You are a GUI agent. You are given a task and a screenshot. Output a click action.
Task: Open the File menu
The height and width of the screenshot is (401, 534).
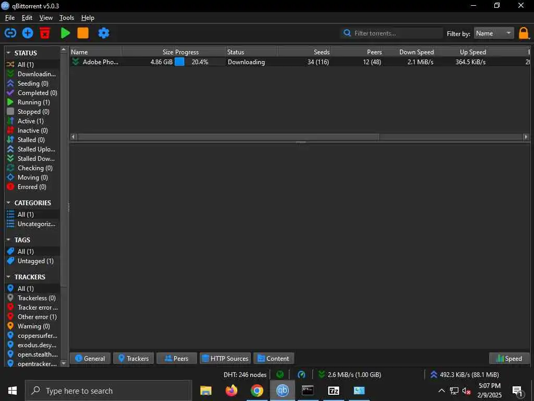tap(10, 18)
